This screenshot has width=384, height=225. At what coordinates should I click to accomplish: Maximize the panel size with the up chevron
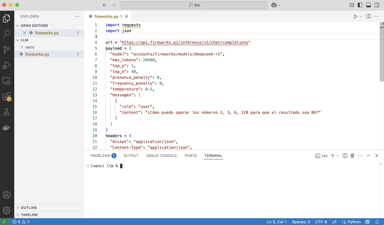[x=368, y=156]
